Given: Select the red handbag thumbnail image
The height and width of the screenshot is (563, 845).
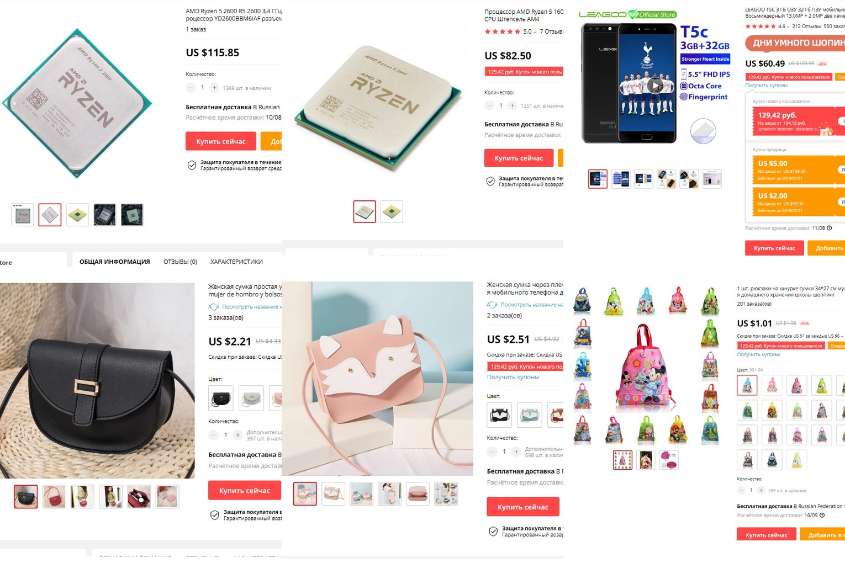Looking at the screenshot, I should 54,497.
